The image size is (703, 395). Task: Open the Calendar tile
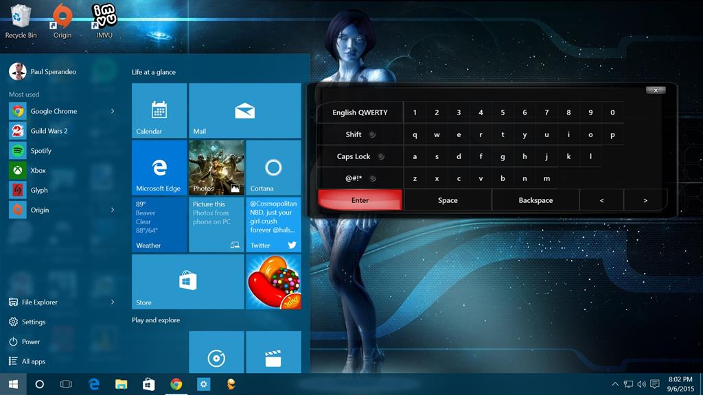coord(159,110)
